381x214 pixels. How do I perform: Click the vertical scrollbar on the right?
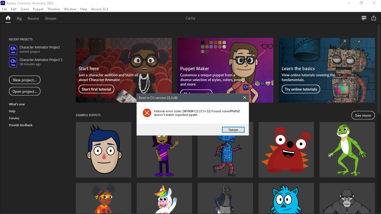click(379, 70)
